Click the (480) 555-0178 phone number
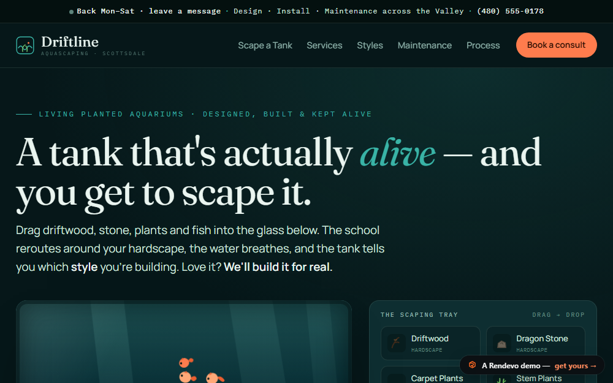 point(510,11)
